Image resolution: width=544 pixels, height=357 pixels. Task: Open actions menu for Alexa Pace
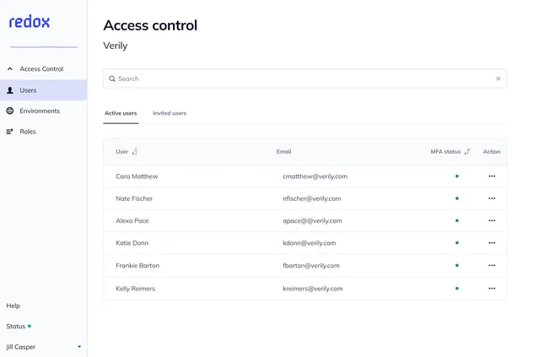492,220
